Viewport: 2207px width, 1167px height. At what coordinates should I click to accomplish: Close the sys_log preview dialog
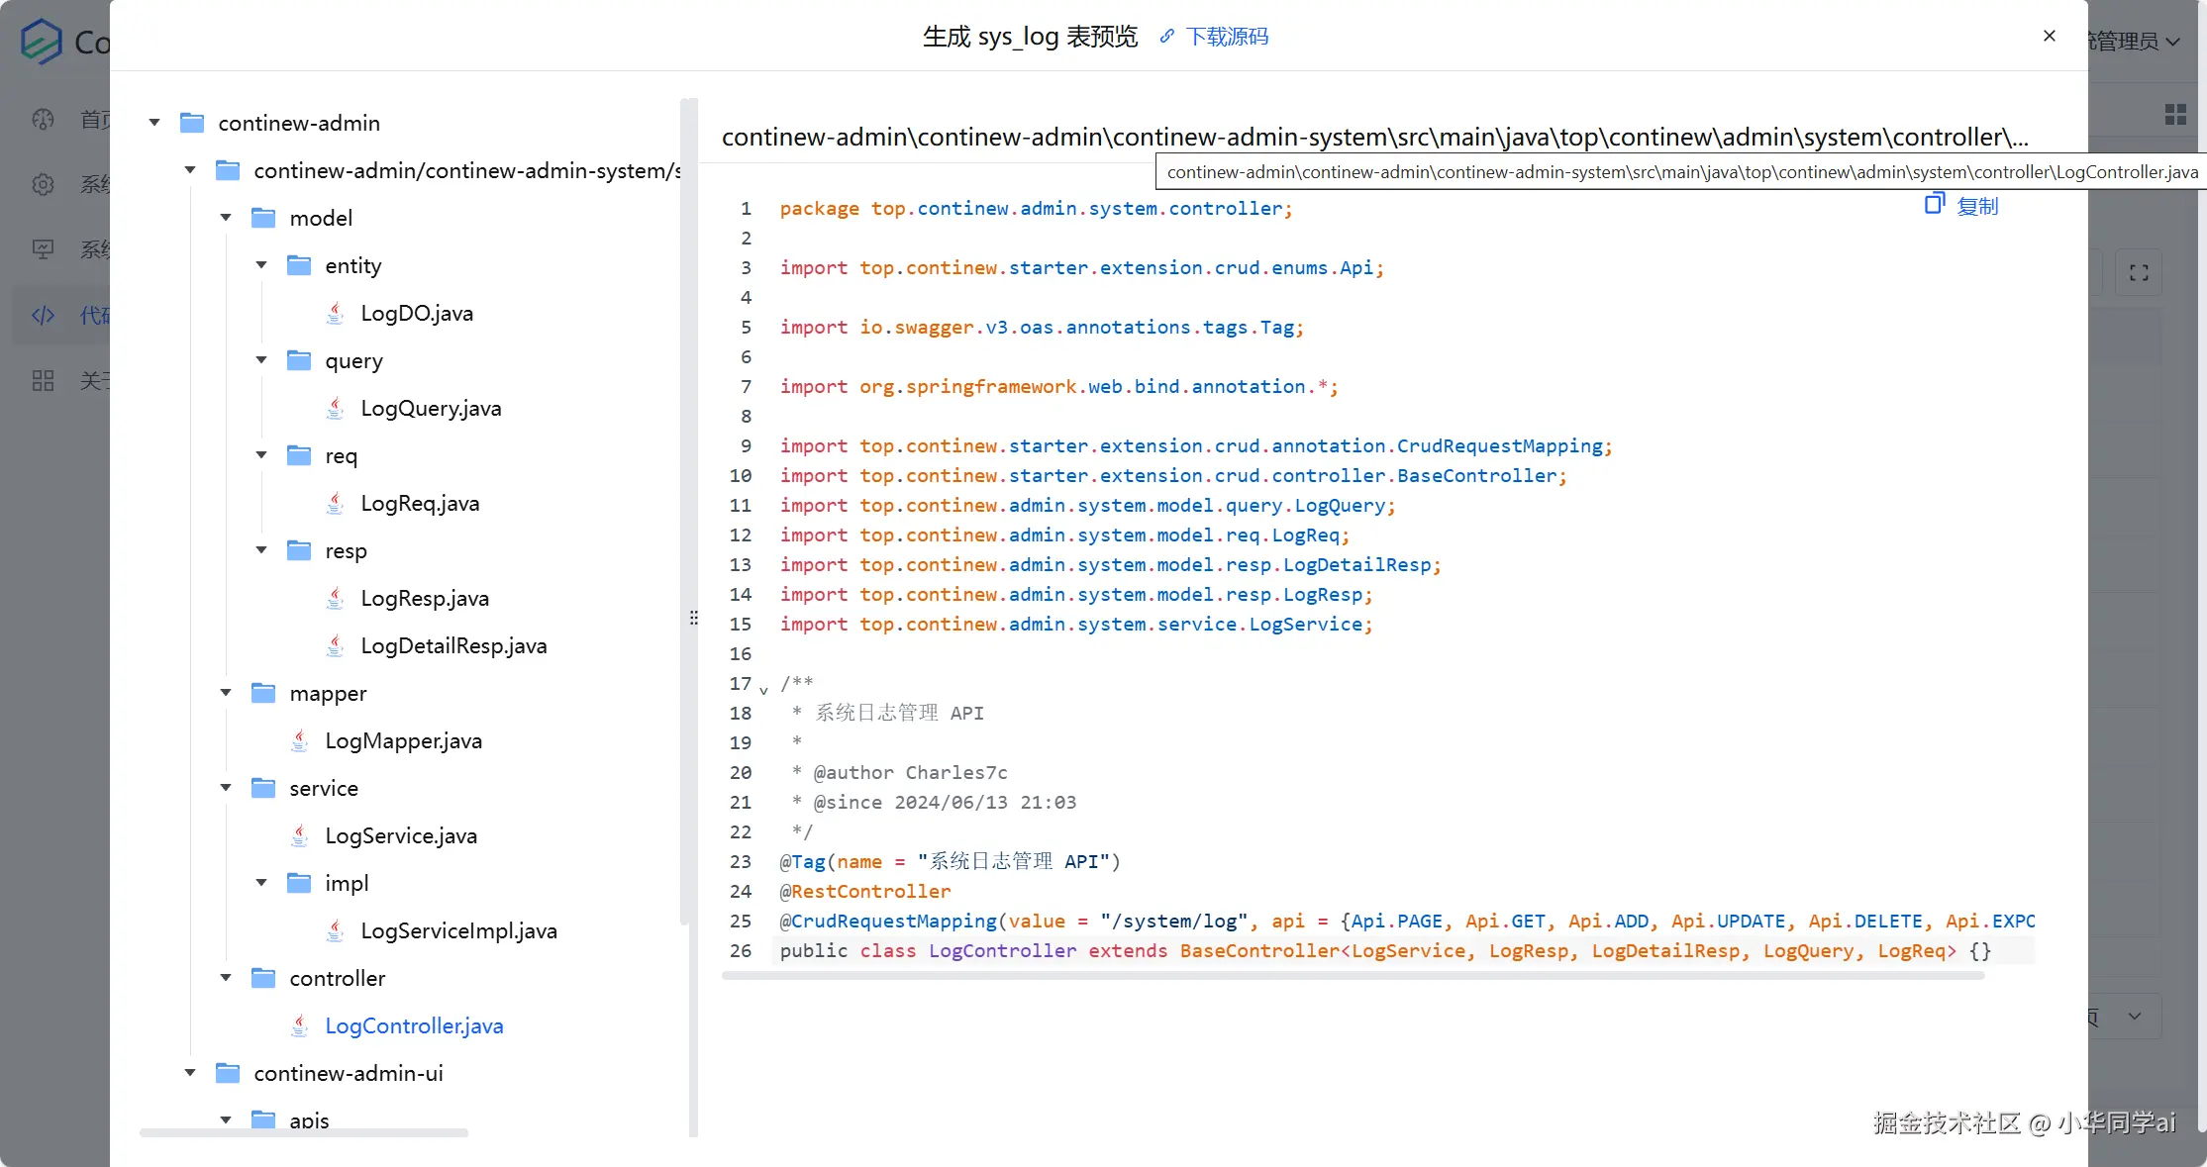click(x=2050, y=36)
